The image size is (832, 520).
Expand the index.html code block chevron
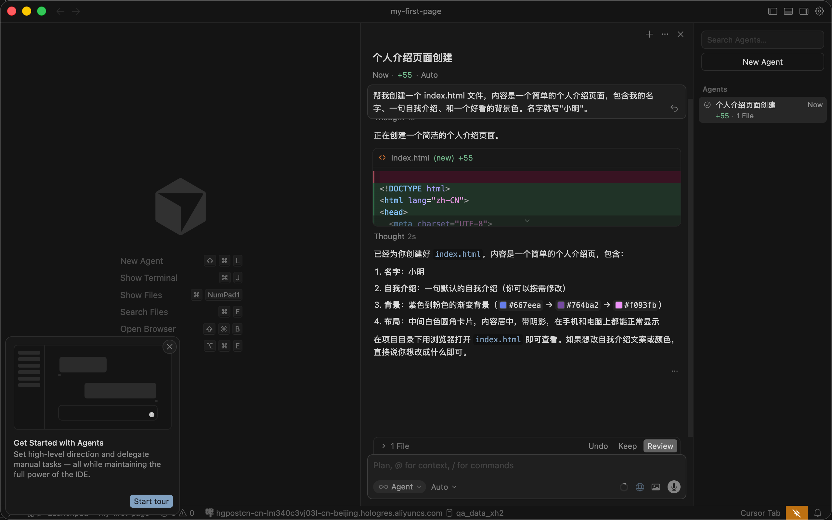(527, 220)
